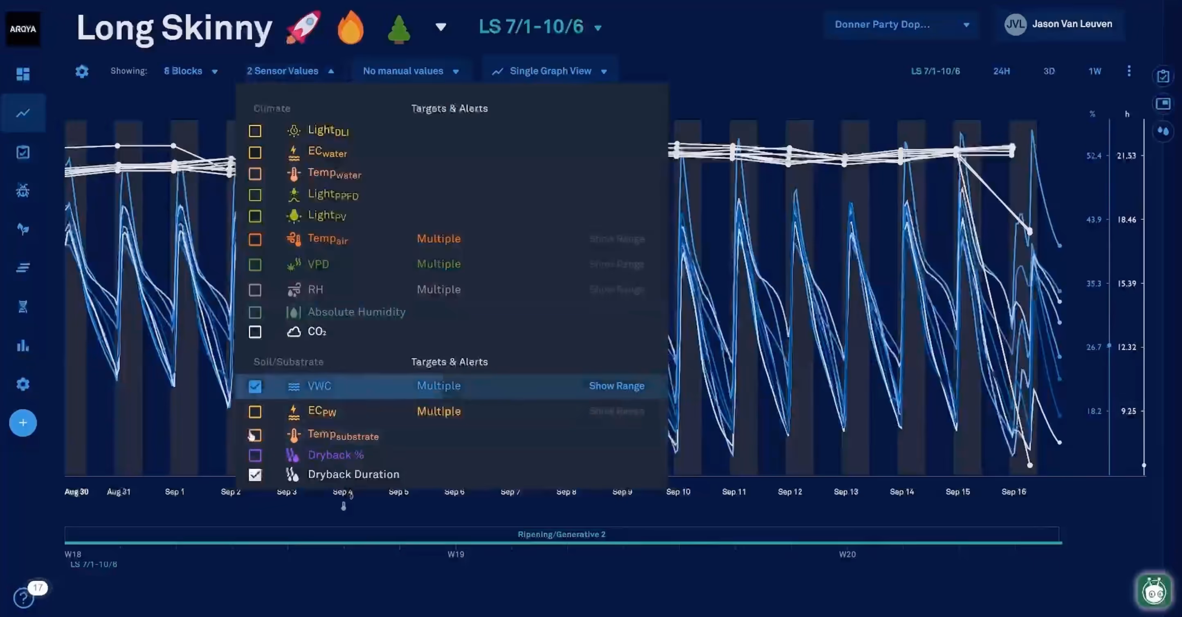1182x617 pixels.
Task: Open the plant seedling sidebar icon
Action: click(x=23, y=229)
